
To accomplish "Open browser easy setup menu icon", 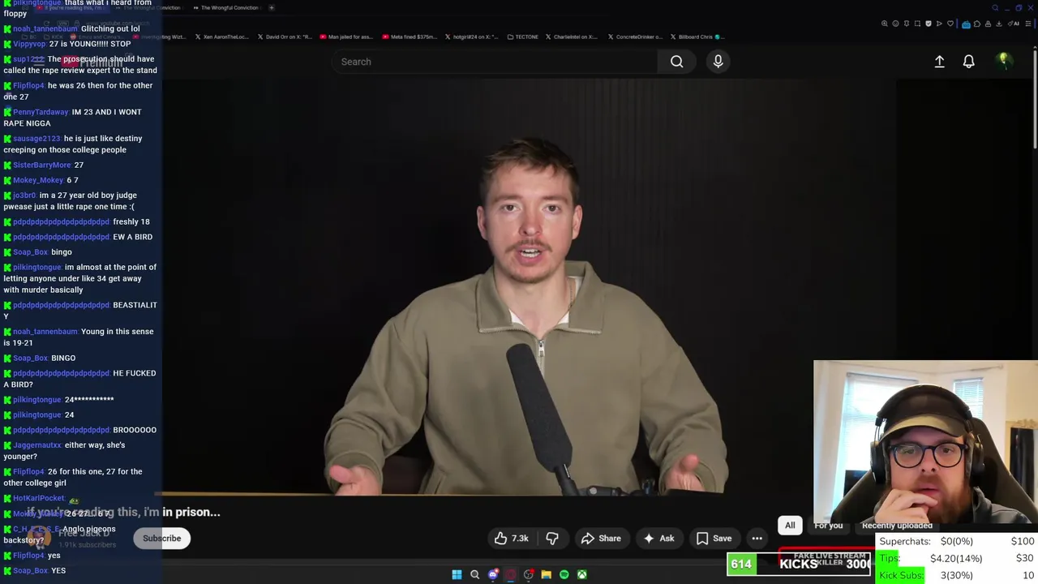I will click(1028, 24).
